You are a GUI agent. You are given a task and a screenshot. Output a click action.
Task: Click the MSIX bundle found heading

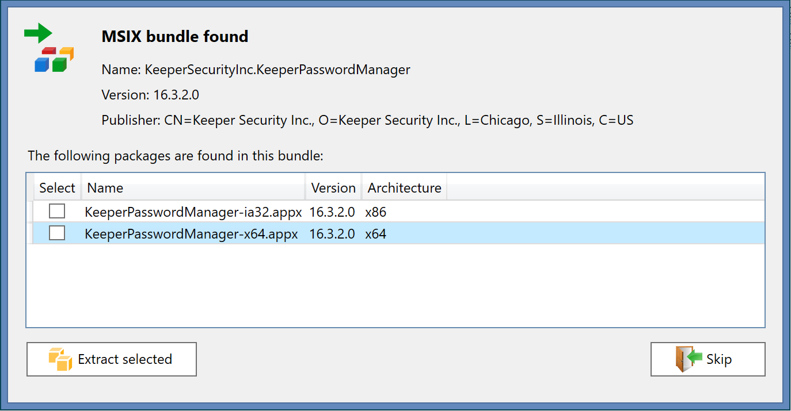click(175, 37)
